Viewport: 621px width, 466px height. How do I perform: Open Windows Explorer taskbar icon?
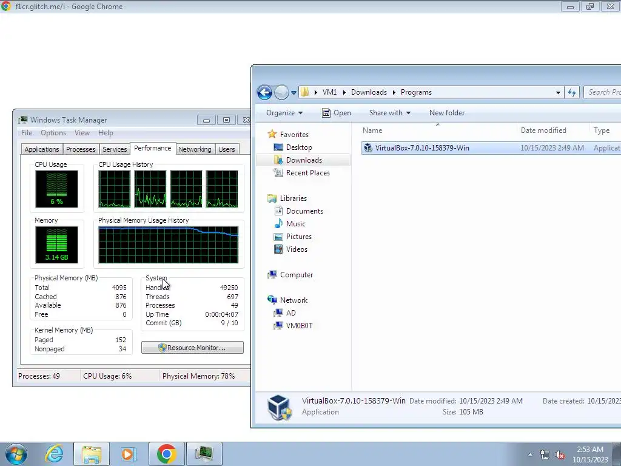pyautogui.click(x=92, y=454)
